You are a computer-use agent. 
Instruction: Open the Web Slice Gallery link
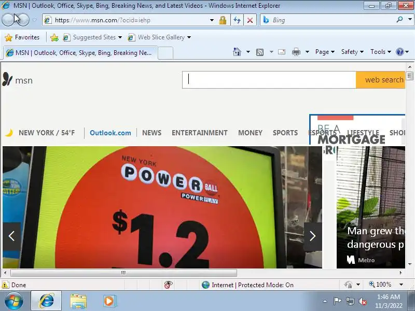pyautogui.click(x=159, y=37)
